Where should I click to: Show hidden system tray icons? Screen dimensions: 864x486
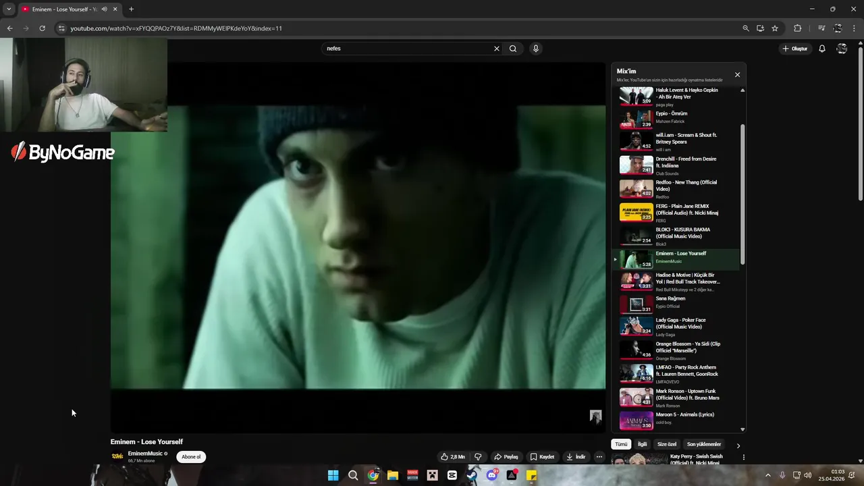[x=767, y=475]
